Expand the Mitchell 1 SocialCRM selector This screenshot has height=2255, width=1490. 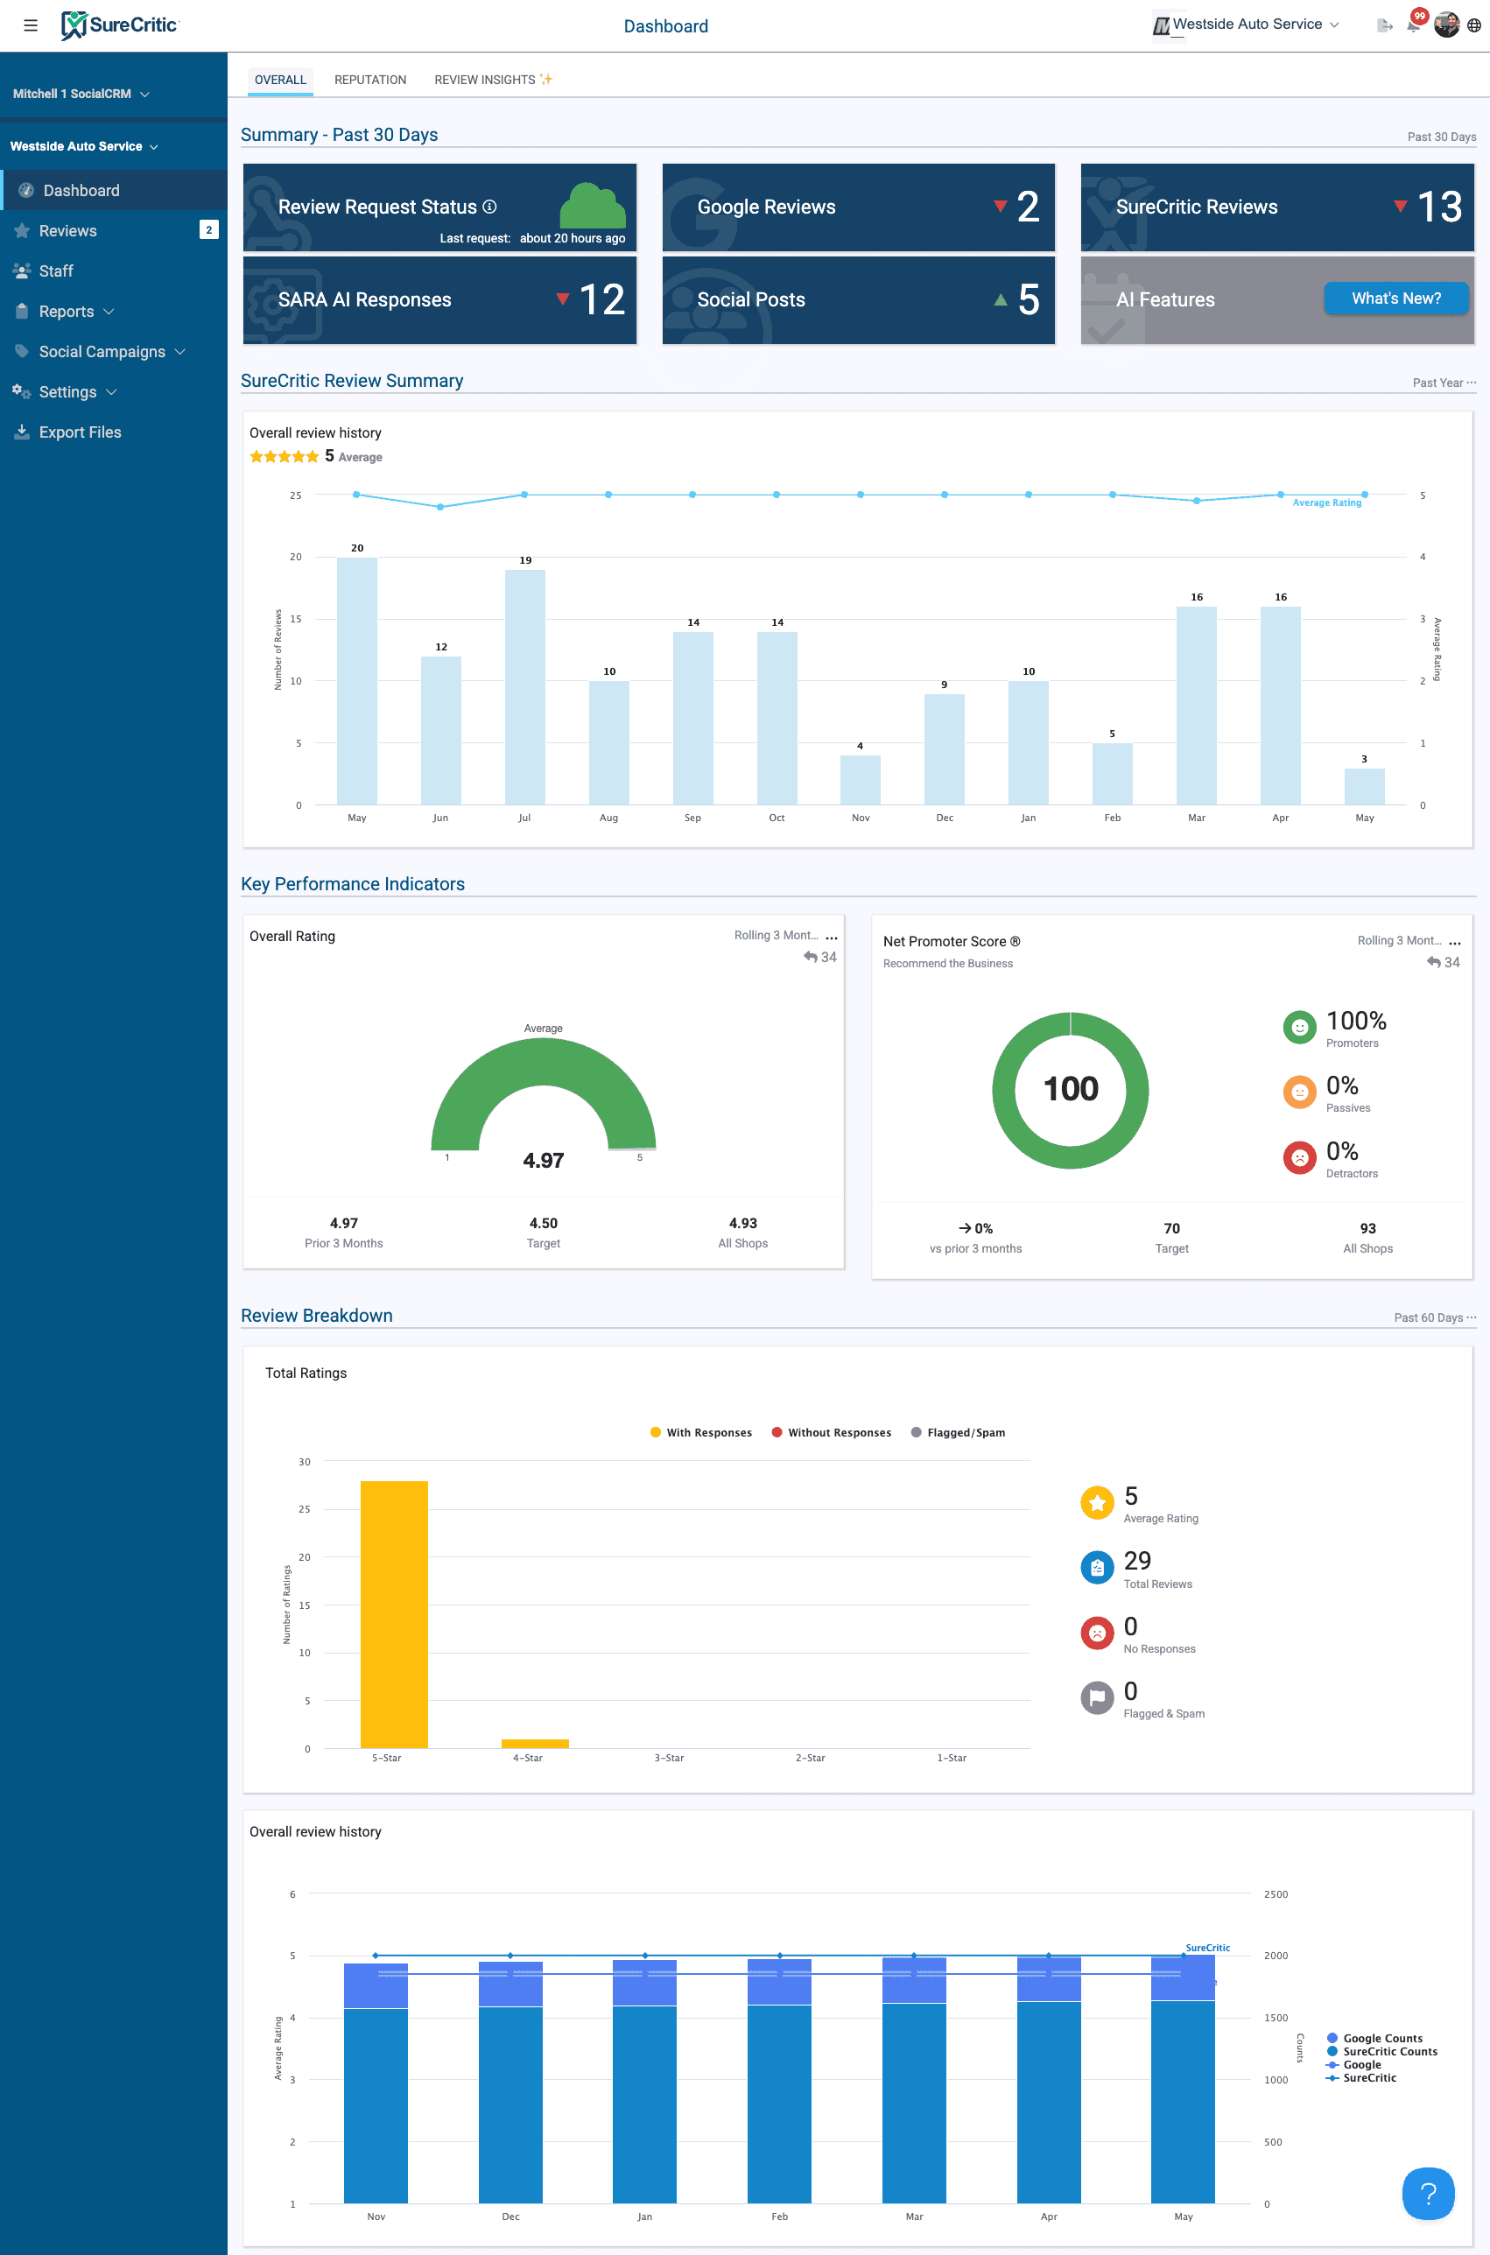click(x=81, y=94)
